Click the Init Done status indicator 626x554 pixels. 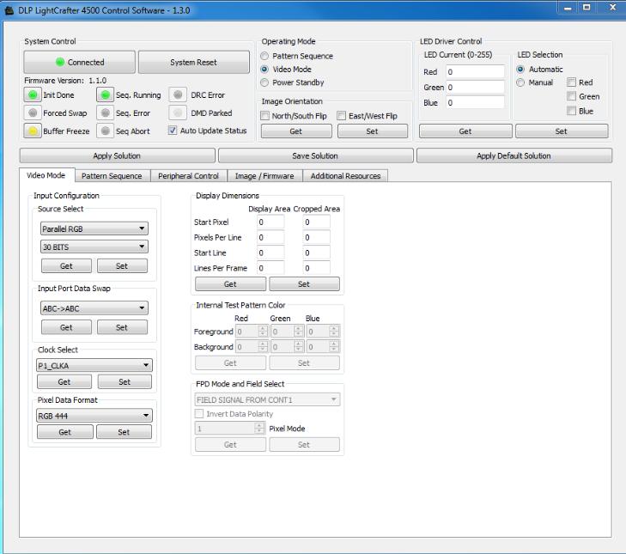33,95
